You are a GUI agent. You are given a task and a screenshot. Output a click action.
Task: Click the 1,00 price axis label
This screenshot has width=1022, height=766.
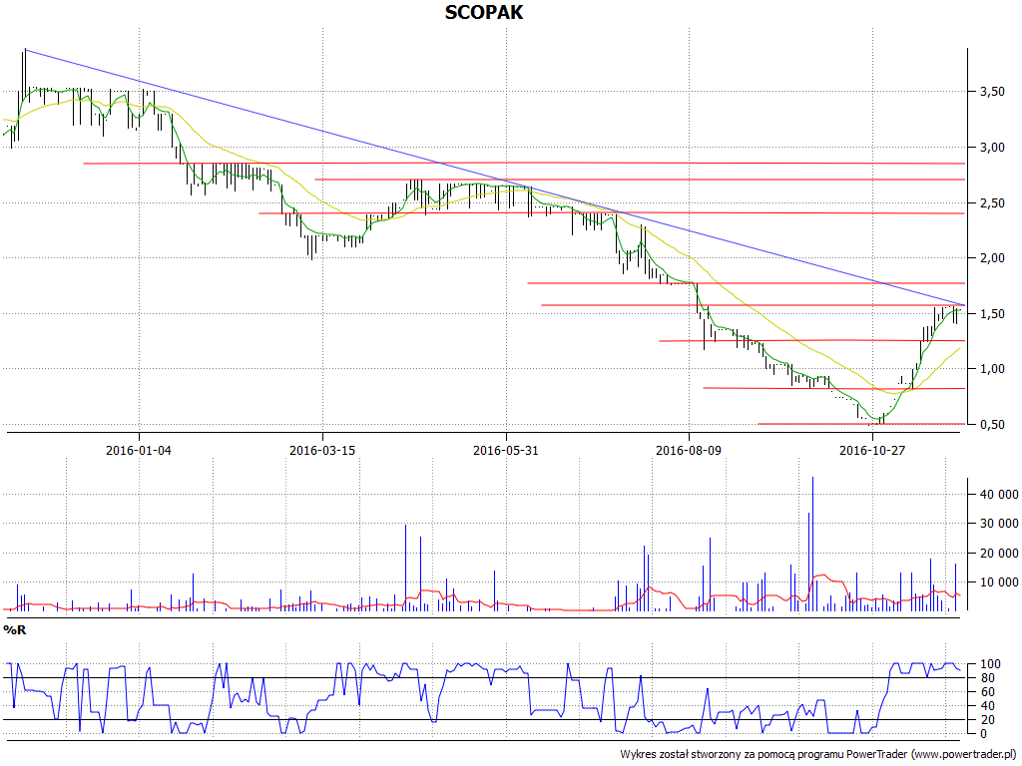click(992, 369)
